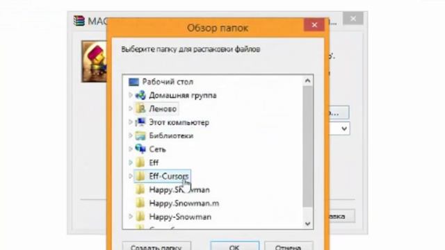Expand the Happy-Snowman folder node
Viewport: 445px width, 250px height.
(131, 217)
